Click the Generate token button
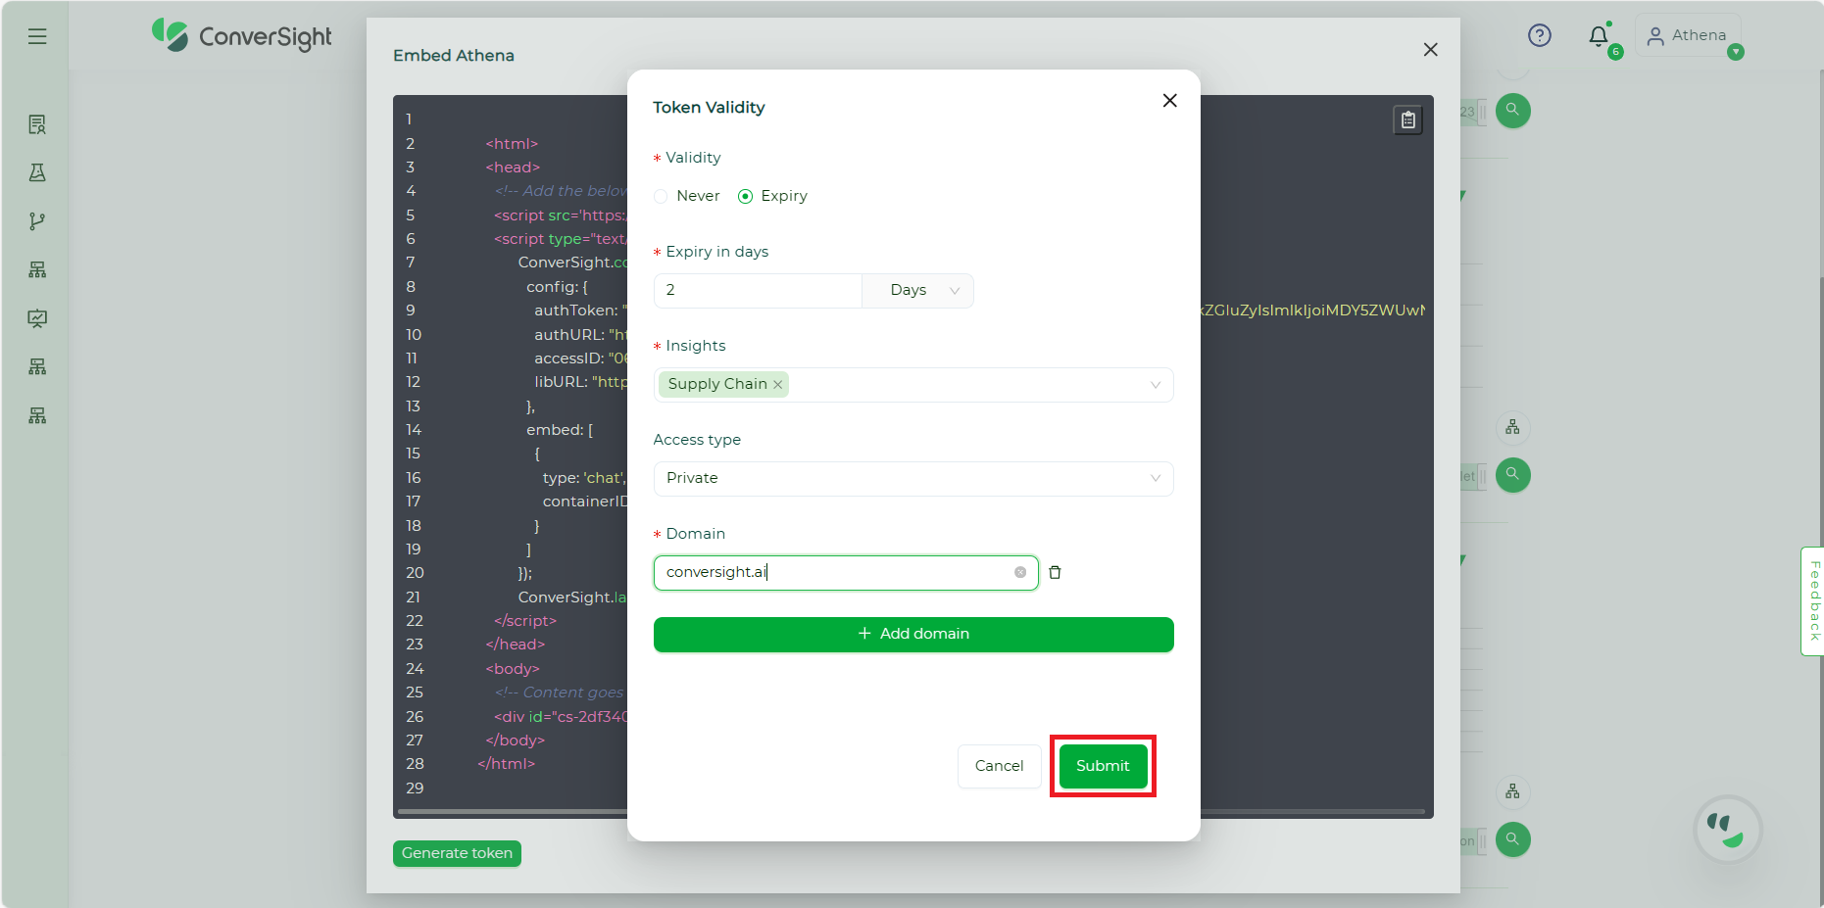The image size is (1824, 908). click(x=457, y=853)
